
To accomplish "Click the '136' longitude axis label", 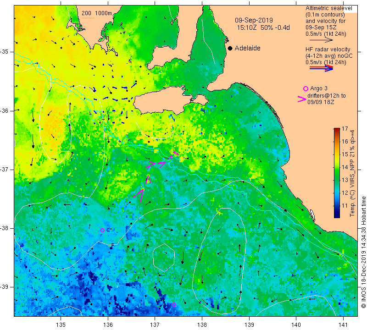I will [x=108, y=325].
